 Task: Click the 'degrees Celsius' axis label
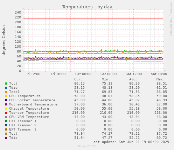pyautogui.click(x=4, y=40)
